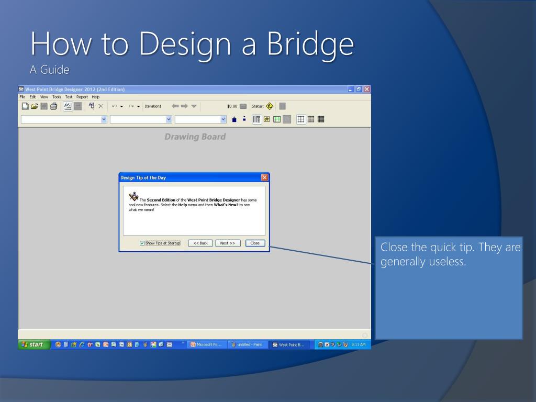Toggle the member list view icon
536x402 pixels.
coord(256,119)
